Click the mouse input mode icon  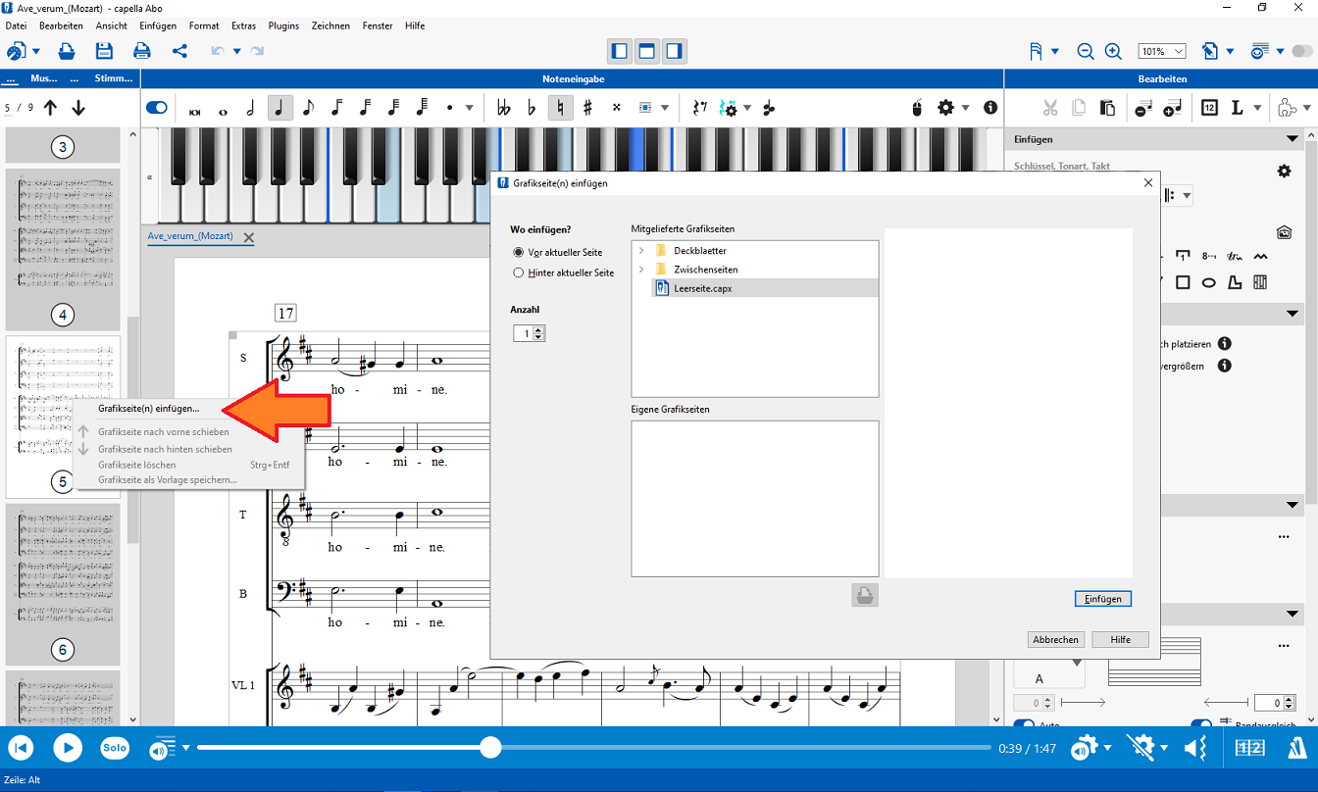coord(917,108)
